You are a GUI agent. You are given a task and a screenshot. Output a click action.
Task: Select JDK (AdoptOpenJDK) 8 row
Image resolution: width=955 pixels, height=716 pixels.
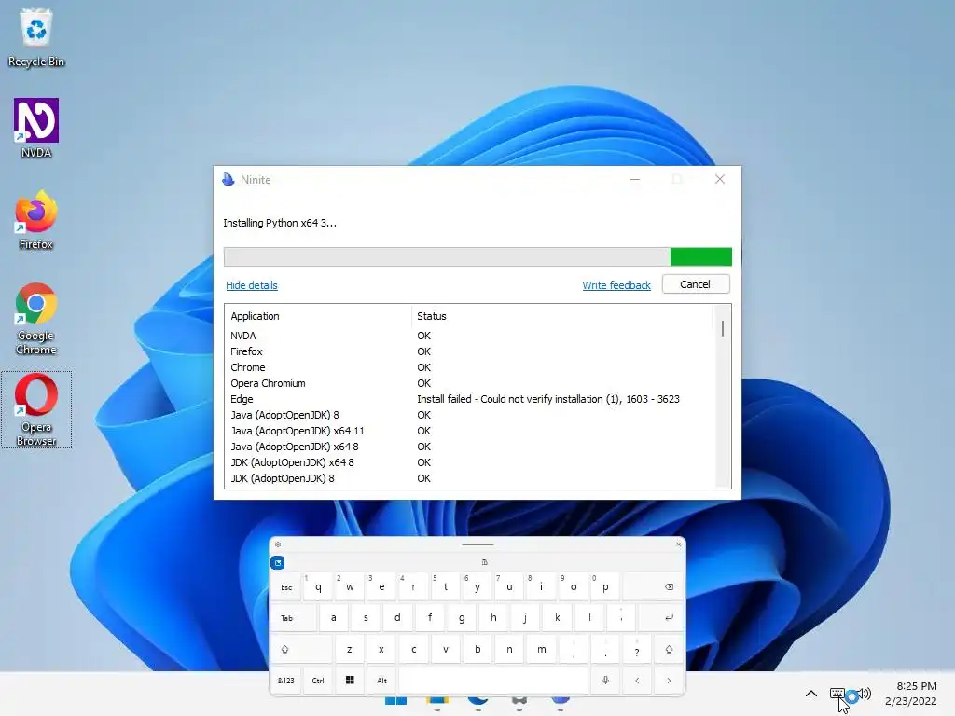point(469,478)
